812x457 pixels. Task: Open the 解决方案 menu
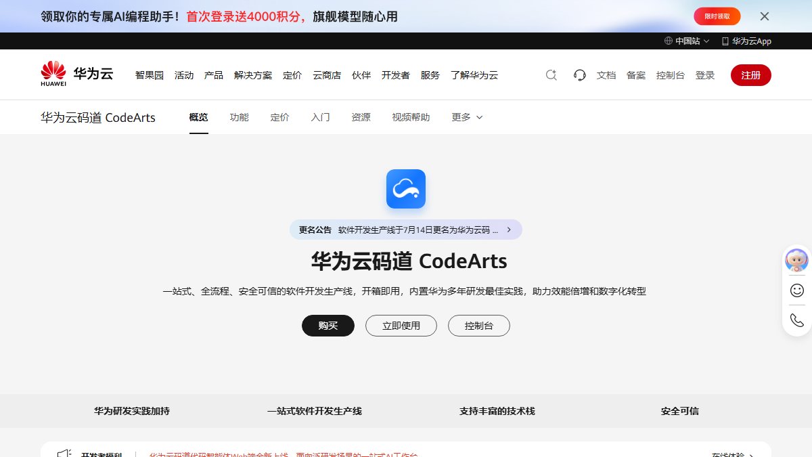(253, 75)
